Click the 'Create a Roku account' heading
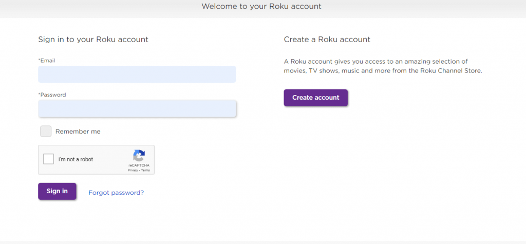 pyautogui.click(x=327, y=40)
